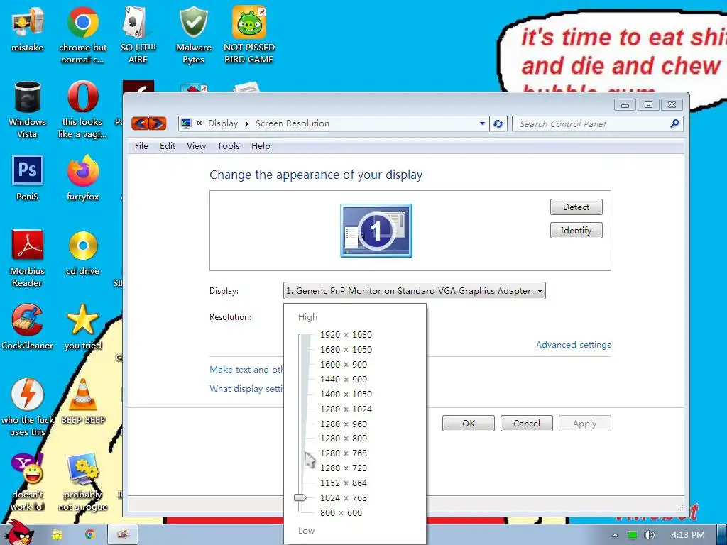Image resolution: width=727 pixels, height=545 pixels.
Task: Click the resolution slider thumb
Action: coord(300,497)
